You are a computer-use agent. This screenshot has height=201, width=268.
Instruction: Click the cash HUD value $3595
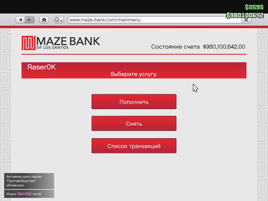[x=254, y=7]
